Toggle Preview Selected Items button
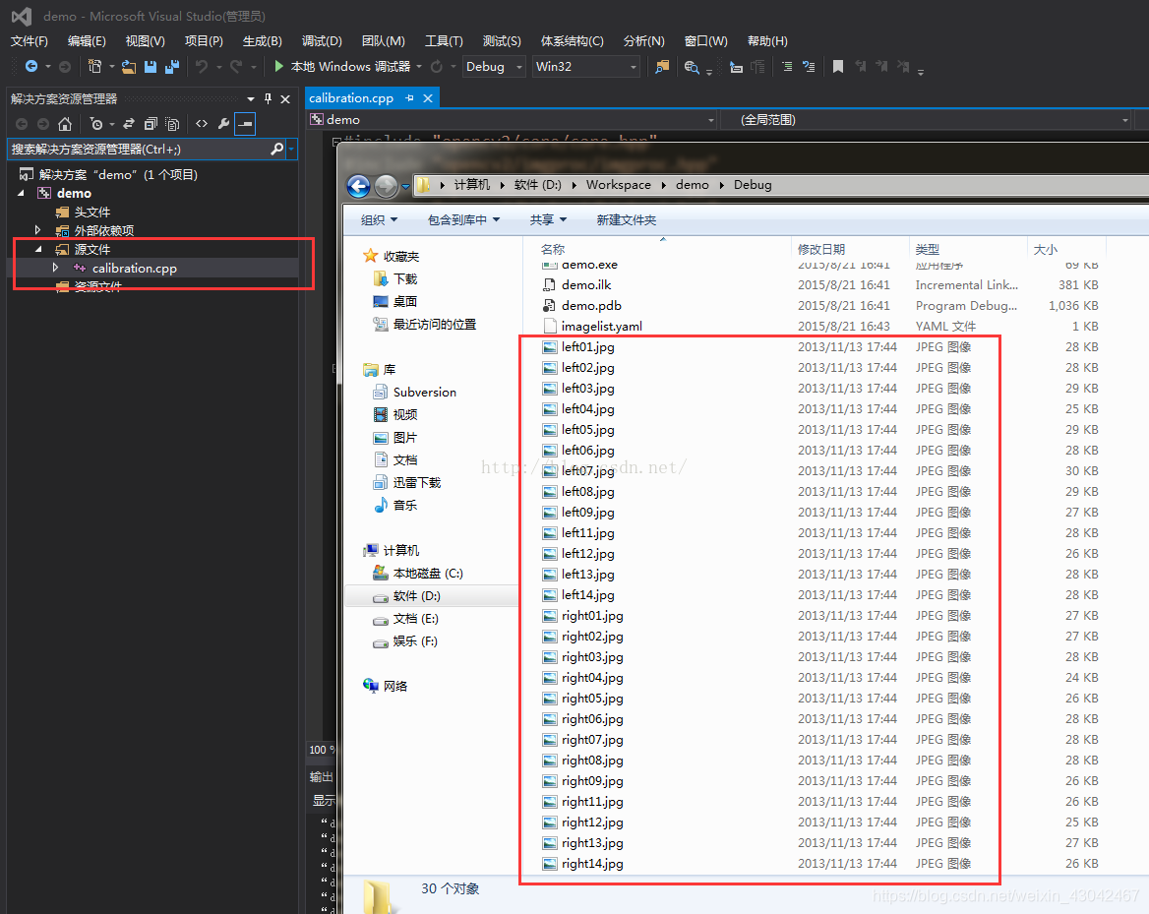Image resolution: width=1149 pixels, height=914 pixels. pos(245,124)
